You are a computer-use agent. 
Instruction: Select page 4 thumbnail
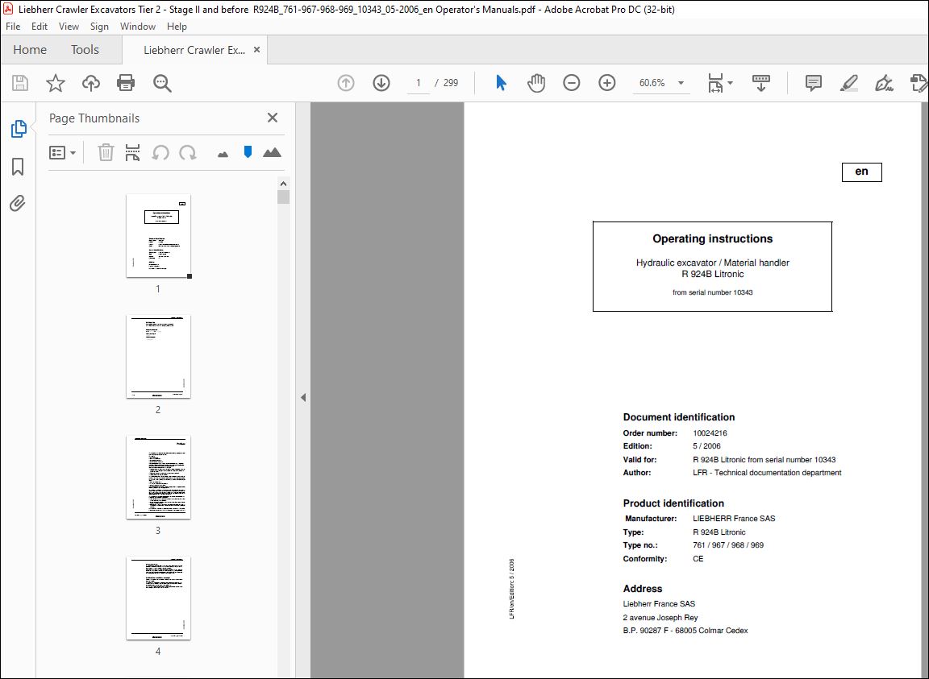pyautogui.click(x=158, y=598)
